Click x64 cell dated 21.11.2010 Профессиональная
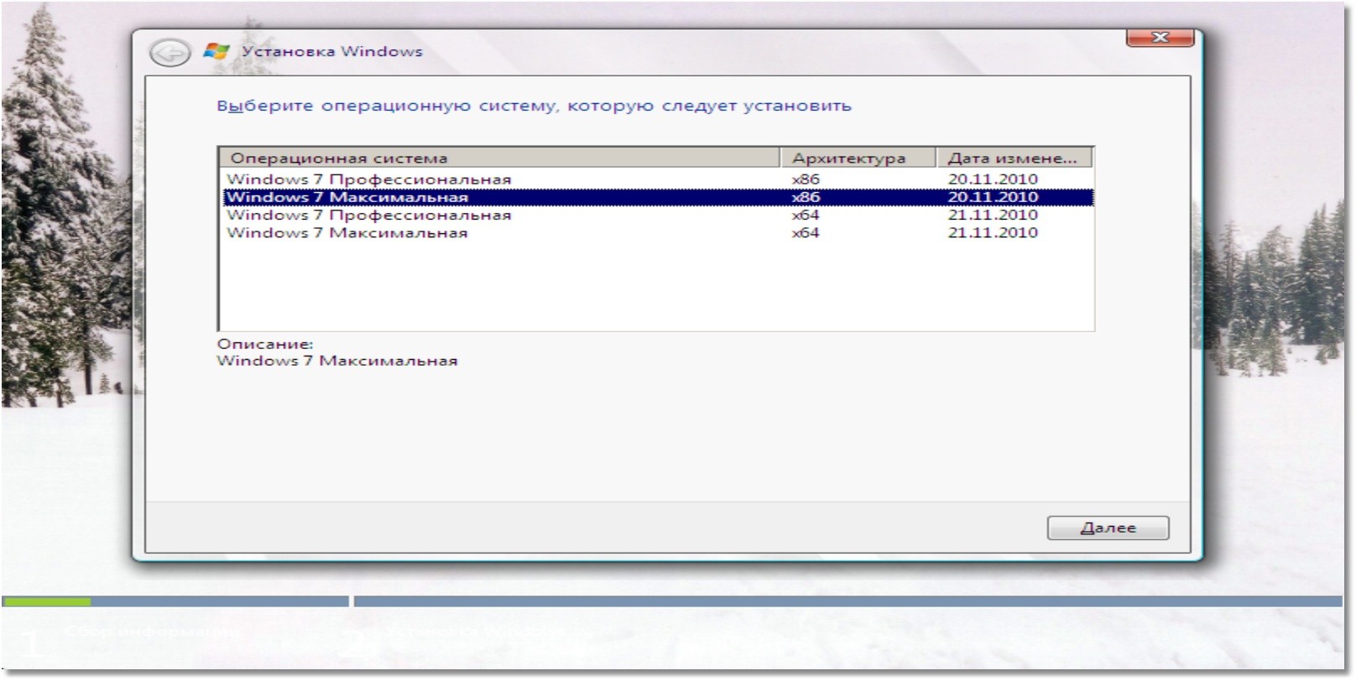The height and width of the screenshot is (681, 1356). [x=806, y=215]
